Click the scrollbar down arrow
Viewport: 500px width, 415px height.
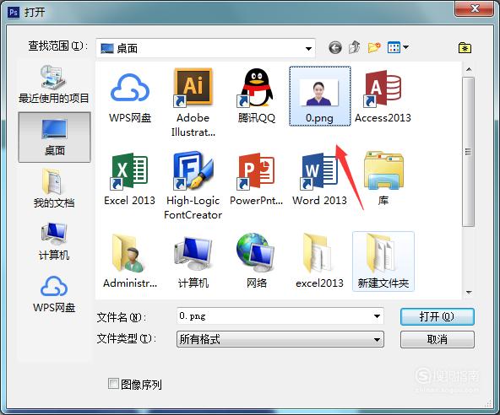(469, 292)
